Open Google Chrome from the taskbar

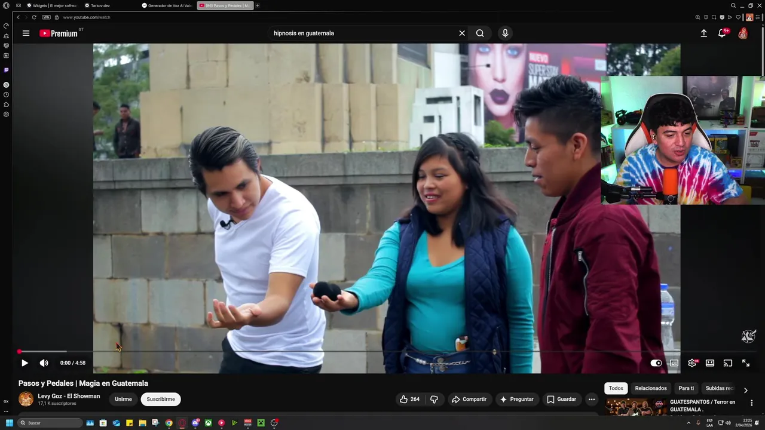169,423
